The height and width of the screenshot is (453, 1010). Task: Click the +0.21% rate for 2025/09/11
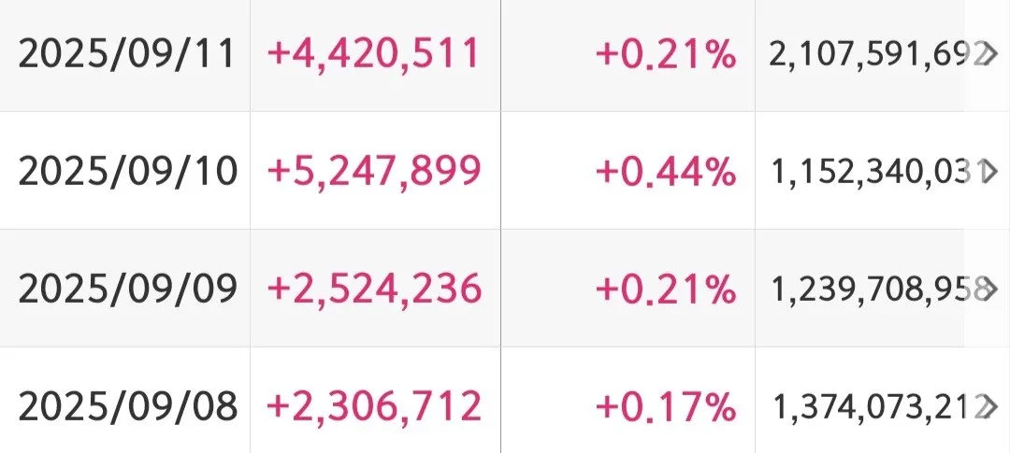(665, 55)
